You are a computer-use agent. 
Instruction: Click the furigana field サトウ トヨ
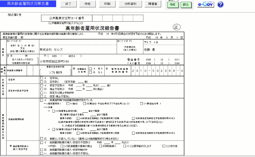pyautogui.click(x=163, y=42)
